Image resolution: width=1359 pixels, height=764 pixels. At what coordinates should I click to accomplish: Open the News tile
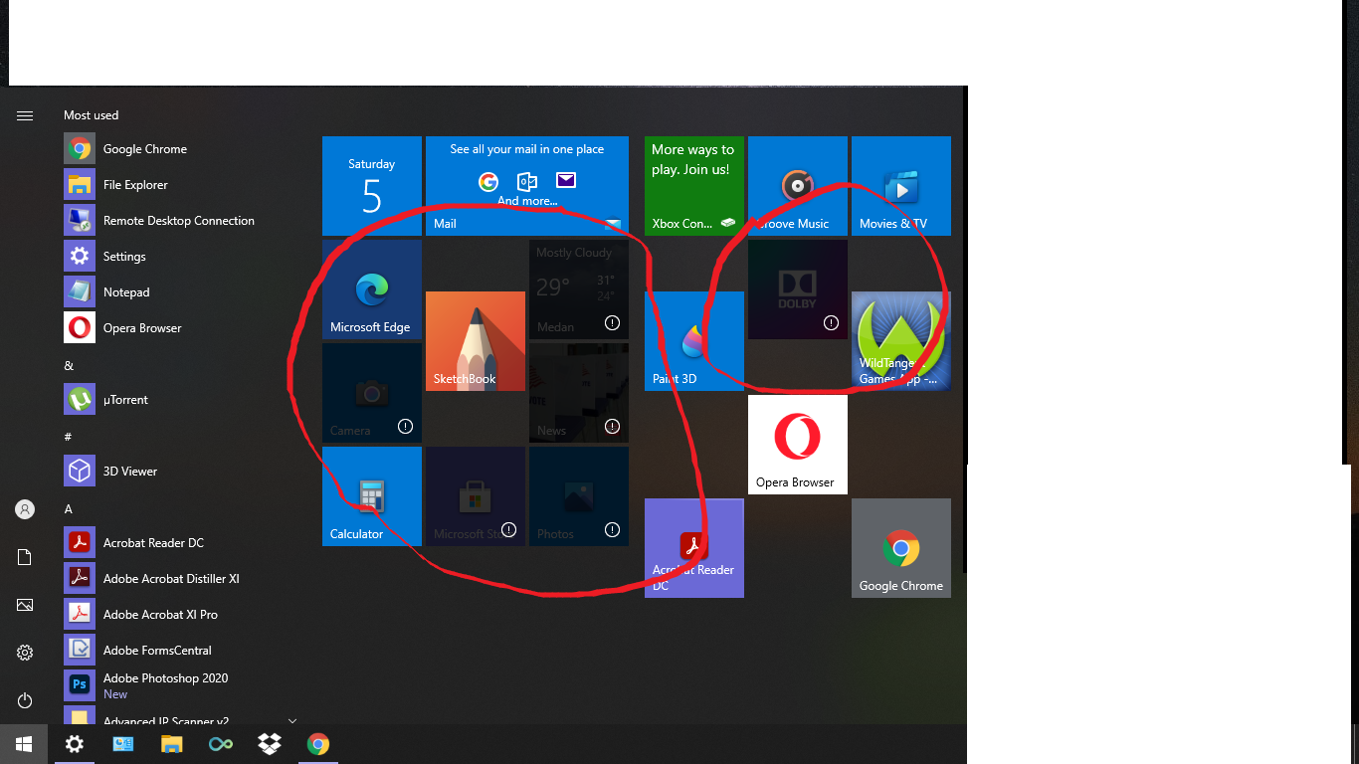[579, 393]
